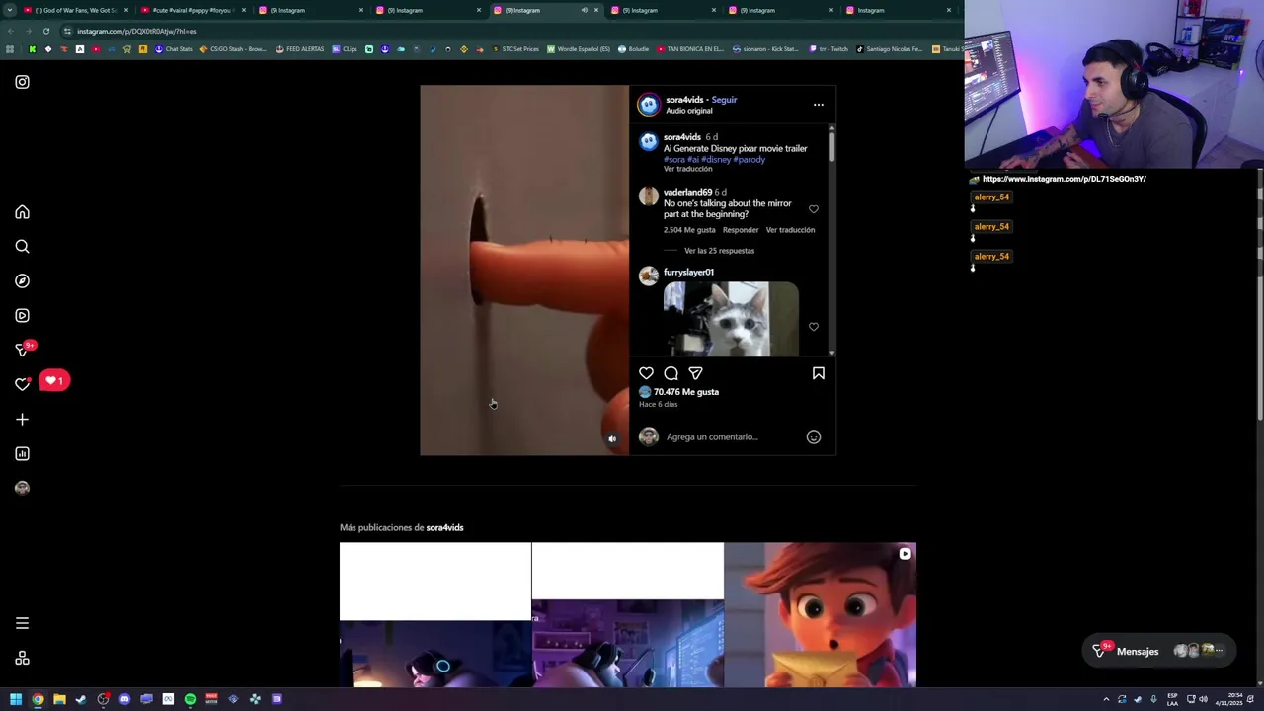View 70.476 Me gusta likes list

686,392
